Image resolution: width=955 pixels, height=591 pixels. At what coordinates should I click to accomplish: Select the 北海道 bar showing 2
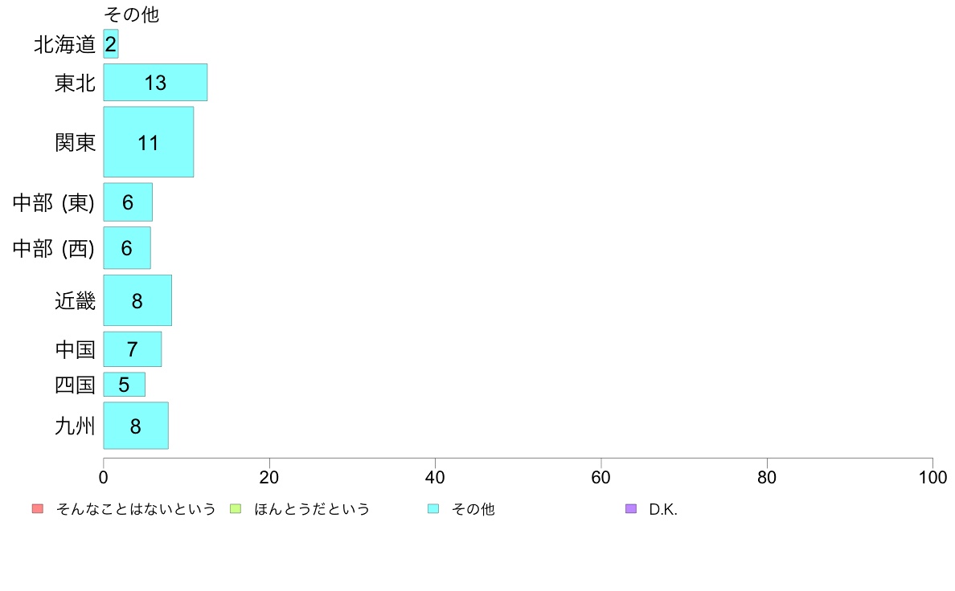[x=111, y=44]
